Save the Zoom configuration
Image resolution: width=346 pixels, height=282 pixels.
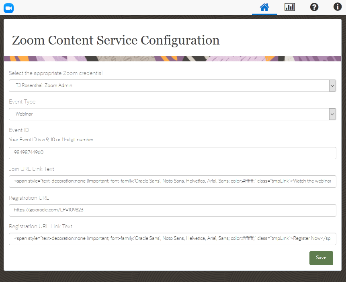point(321,258)
